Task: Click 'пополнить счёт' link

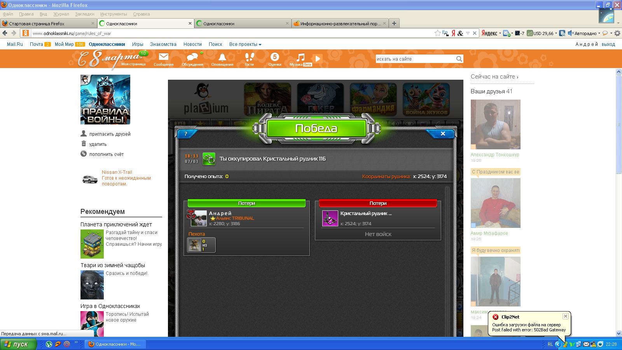Action: (107, 154)
